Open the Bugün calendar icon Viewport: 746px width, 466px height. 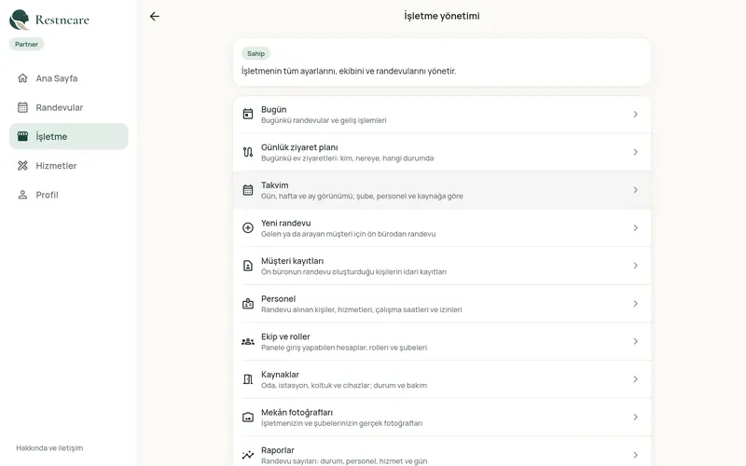[x=248, y=114]
